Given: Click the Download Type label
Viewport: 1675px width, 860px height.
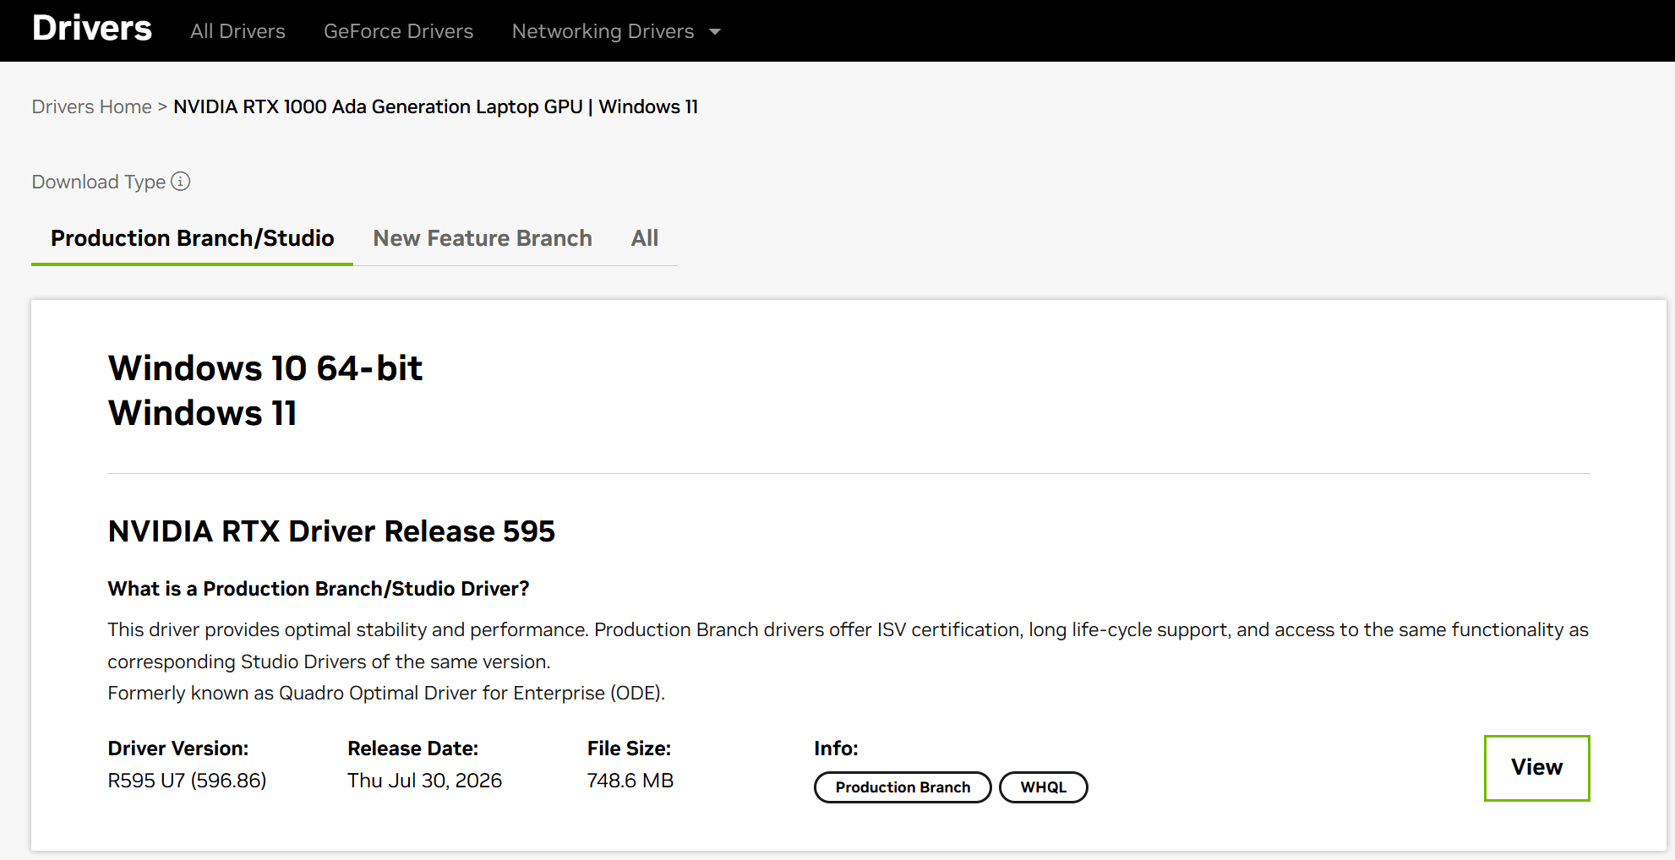Looking at the screenshot, I should coord(99,182).
